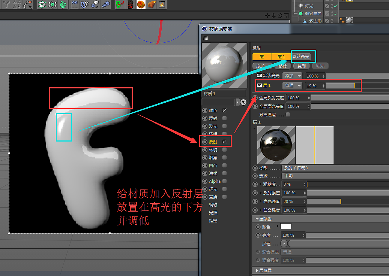Open the 光照 material page
Viewport: 389px width, 276px height.
pyautogui.click(x=213, y=213)
